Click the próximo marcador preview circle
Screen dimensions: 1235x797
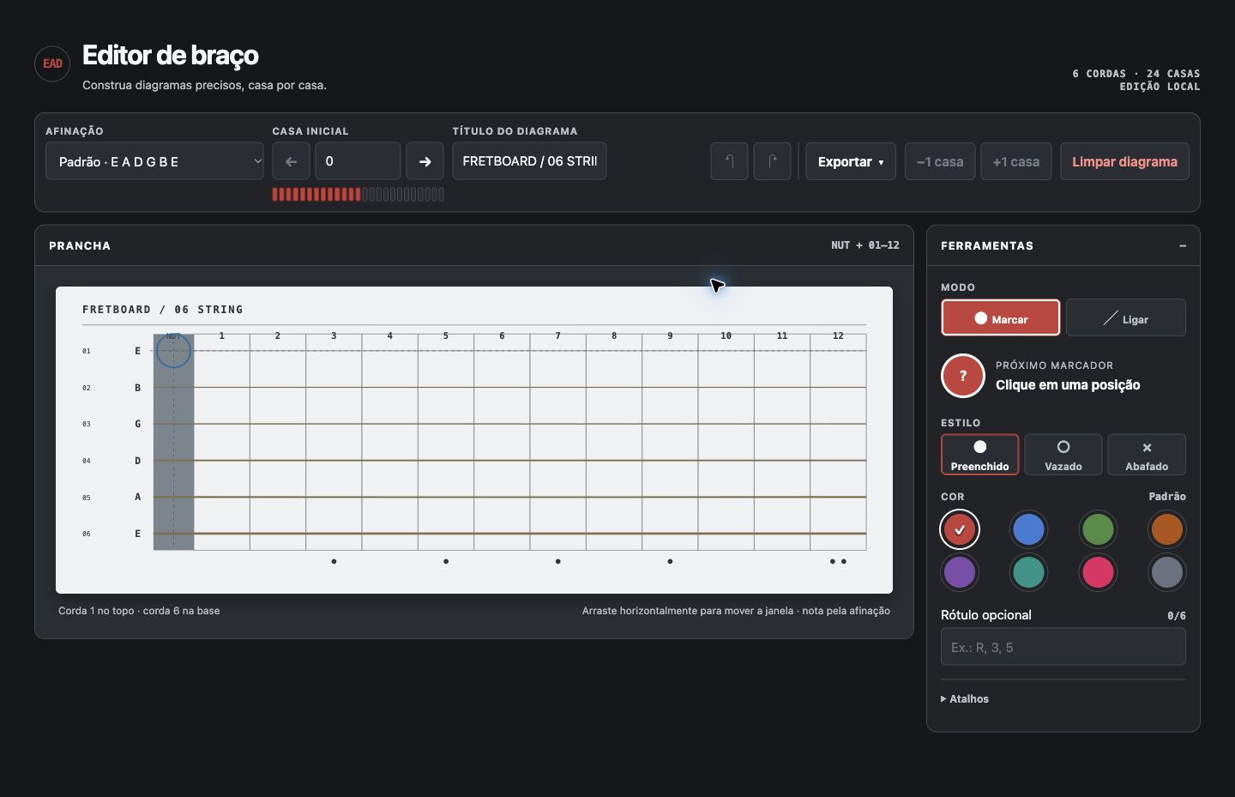click(963, 376)
